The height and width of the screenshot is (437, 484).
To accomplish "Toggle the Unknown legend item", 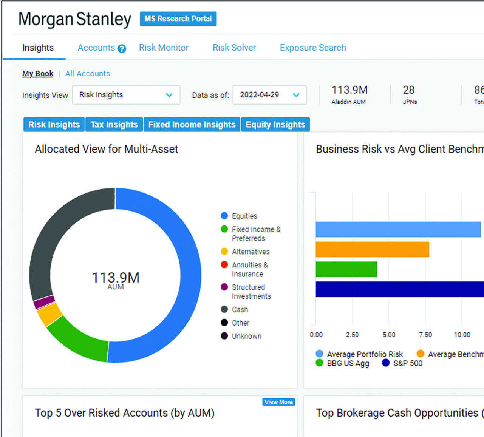I will click(241, 336).
